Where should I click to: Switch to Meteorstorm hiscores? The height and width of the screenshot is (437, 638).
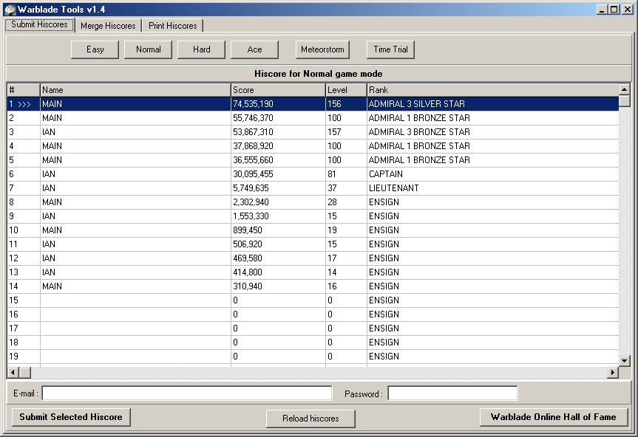[x=322, y=49]
